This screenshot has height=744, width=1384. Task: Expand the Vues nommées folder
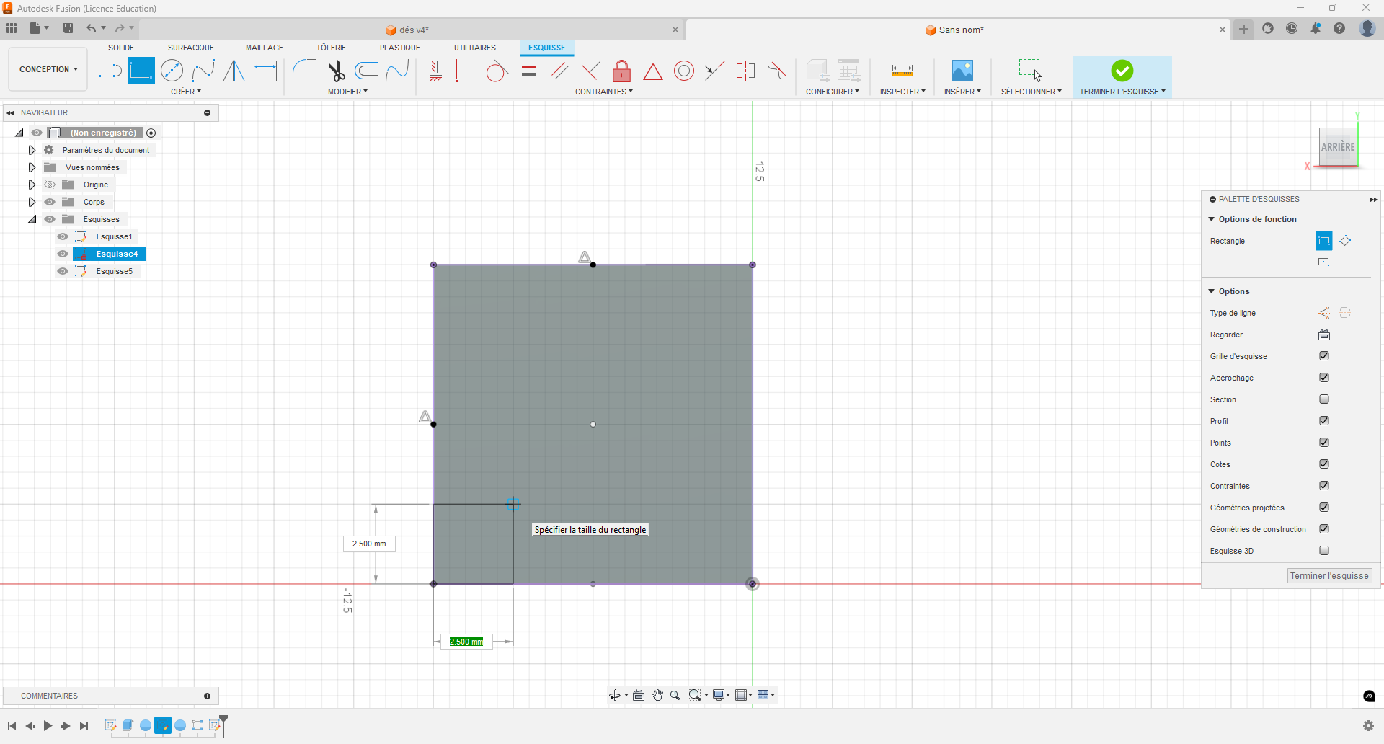tap(32, 167)
